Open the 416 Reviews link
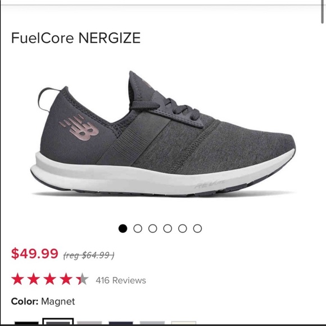This screenshot has height=326, width=326. [121, 280]
